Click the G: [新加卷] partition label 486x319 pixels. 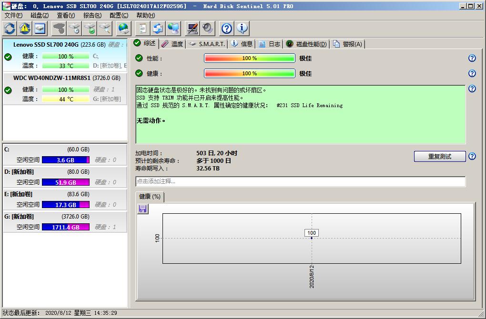19,217
